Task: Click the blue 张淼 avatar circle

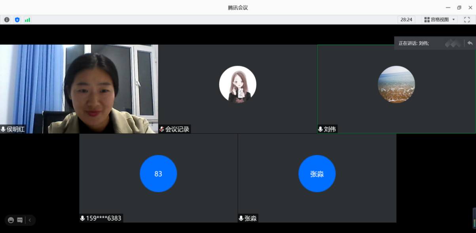Action: 317,174
